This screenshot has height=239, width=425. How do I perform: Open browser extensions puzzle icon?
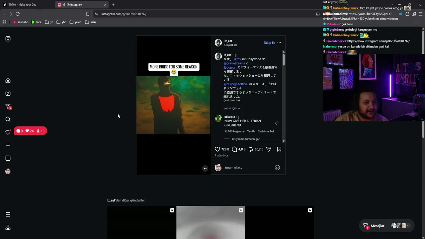[x=407, y=14]
